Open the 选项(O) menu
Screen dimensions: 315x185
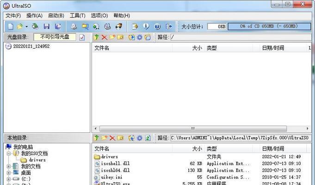click(x=99, y=15)
